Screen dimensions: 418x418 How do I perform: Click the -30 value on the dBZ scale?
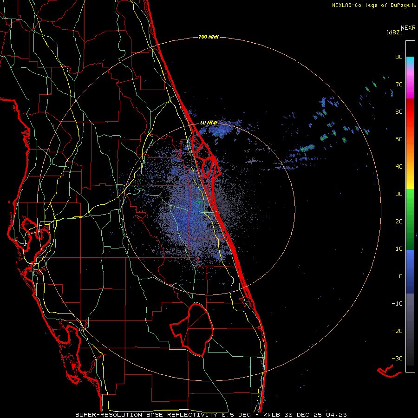point(397,358)
